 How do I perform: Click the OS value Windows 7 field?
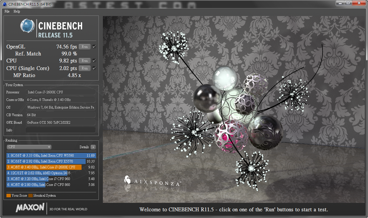point(61,107)
